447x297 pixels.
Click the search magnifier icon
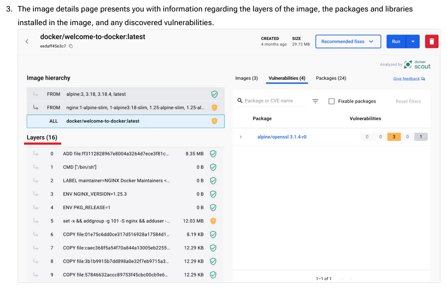tap(240, 100)
